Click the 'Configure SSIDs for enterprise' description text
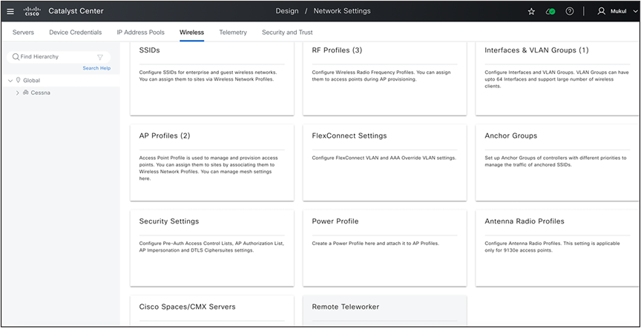The width and height of the screenshot is (641, 328). pyautogui.click(x=208, y=76)
